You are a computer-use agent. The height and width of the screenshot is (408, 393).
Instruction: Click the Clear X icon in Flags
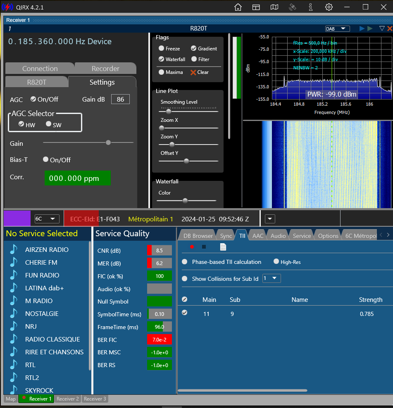[x=193, y=72]
